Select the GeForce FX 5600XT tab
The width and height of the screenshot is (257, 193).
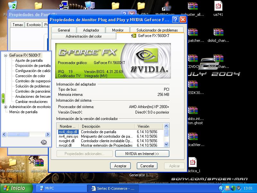[x=150, y=36]
